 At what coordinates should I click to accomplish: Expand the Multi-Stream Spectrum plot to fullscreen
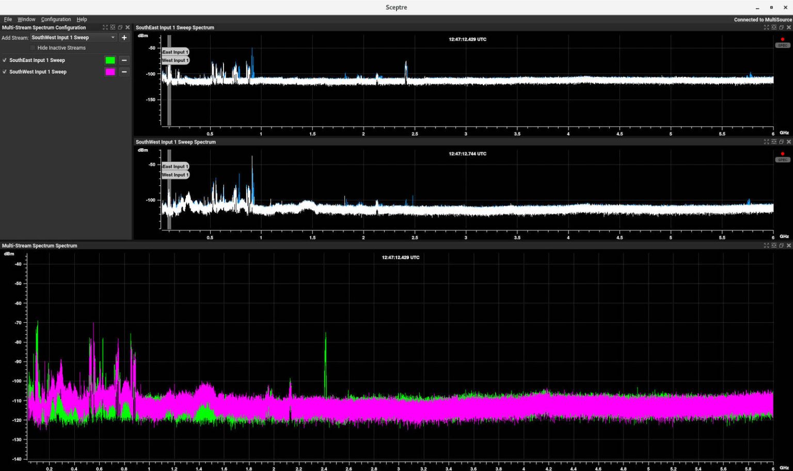pyautogui.click(x=766, y=246)
